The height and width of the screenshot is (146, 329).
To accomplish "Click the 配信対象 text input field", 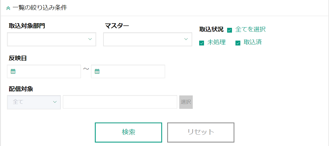I will pyautogui.click(x=120, y=102).
